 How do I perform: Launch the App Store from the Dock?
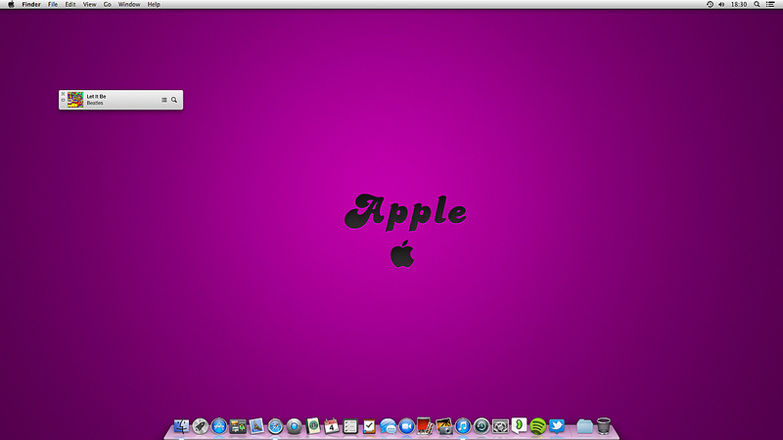pos(218,426)
